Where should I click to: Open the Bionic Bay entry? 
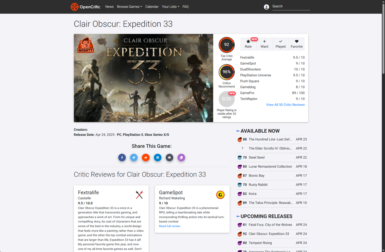[257, 176]
